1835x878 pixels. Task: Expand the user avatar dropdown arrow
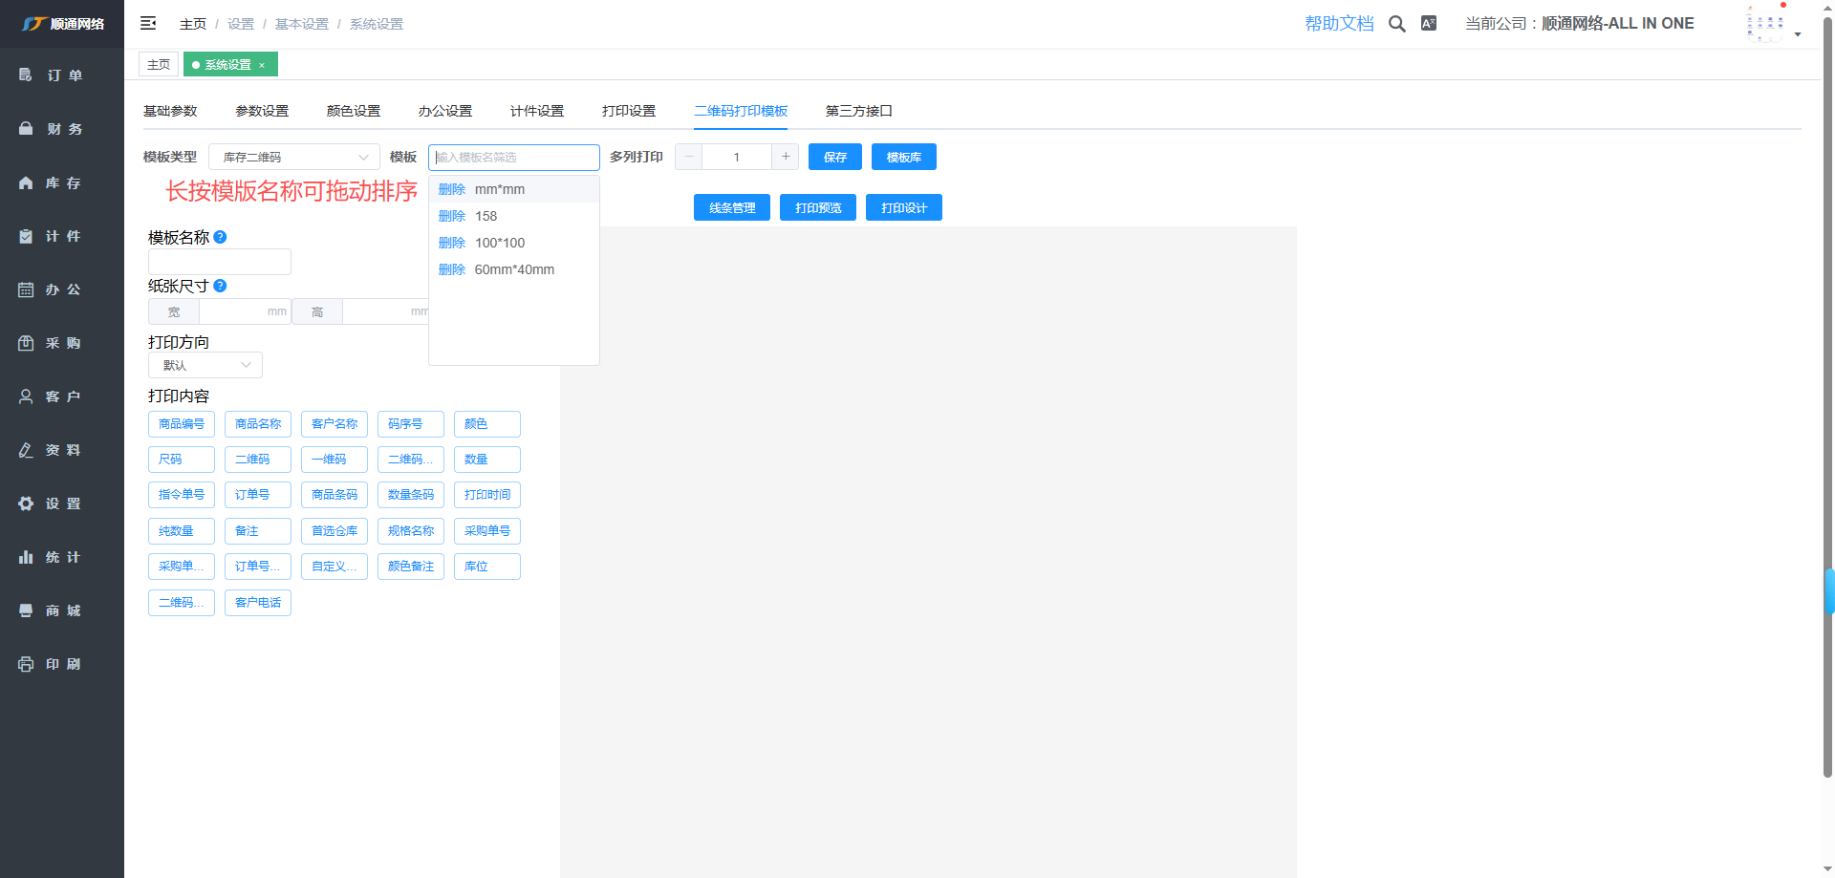coord(1798,34)
